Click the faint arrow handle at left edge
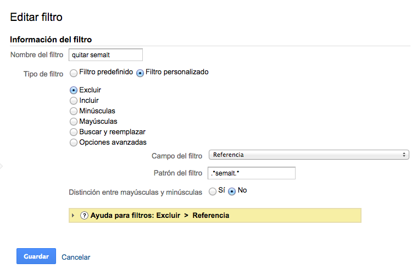 (x=2, y=165)
